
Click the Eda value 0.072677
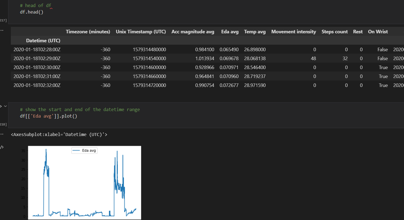229,85
